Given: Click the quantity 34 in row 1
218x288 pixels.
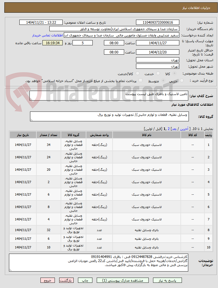Looking at the screenshot, I should coord(49,145).
